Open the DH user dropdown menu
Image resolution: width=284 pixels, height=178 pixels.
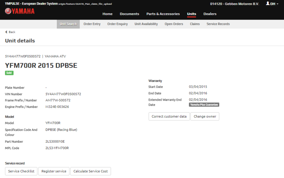(272, 3)
